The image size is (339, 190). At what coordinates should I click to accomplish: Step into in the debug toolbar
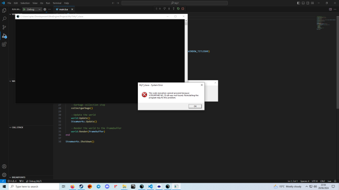tap(169, 9)
